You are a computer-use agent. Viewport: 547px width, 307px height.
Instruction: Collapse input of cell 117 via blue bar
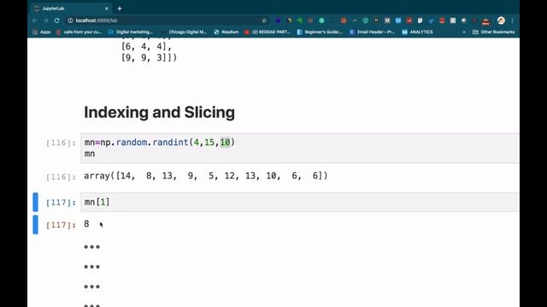[x=35, y=202]
